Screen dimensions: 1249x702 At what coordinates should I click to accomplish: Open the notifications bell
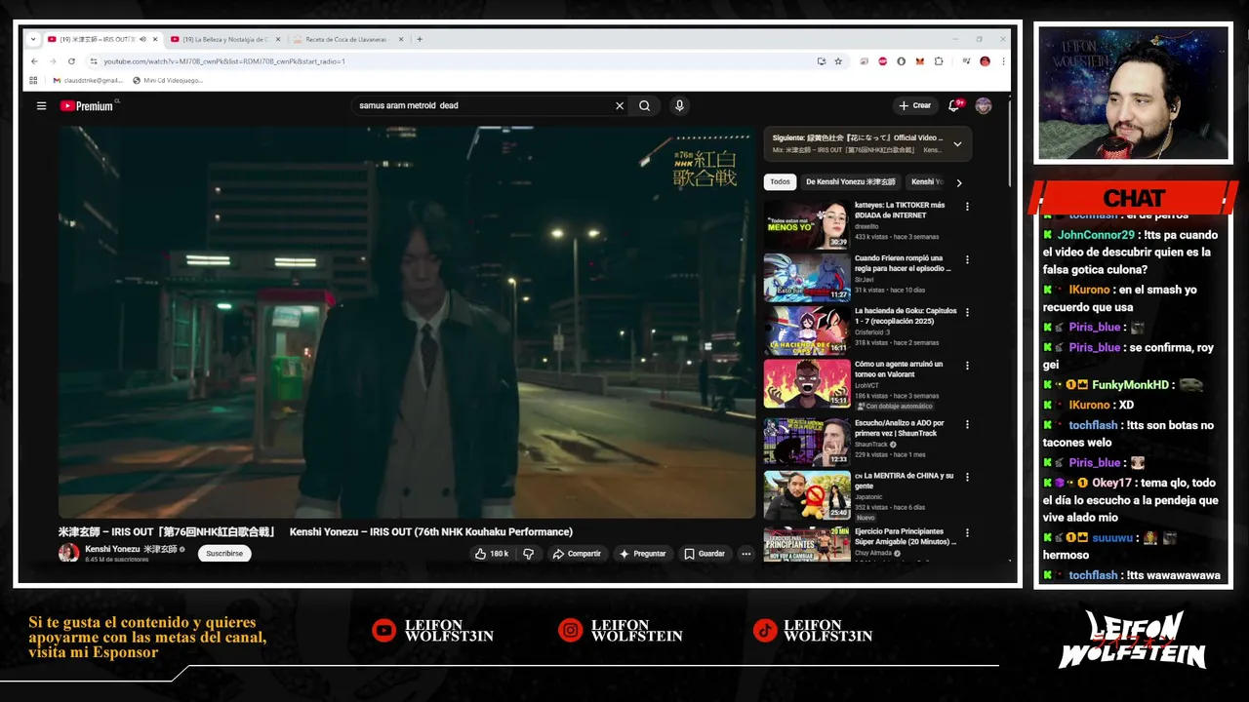pos(954,105)
